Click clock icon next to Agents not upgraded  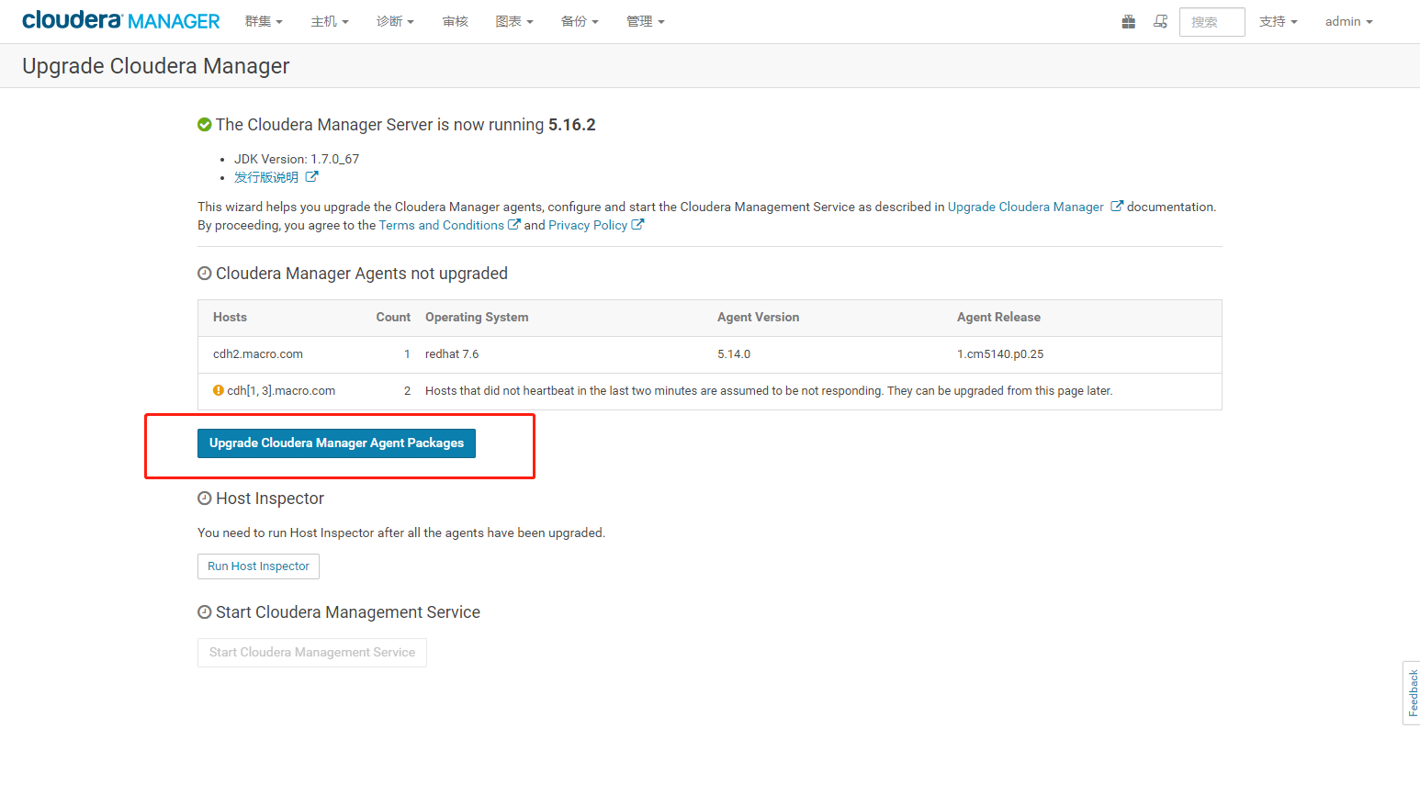pyautogui.click(x=205, y=274)
